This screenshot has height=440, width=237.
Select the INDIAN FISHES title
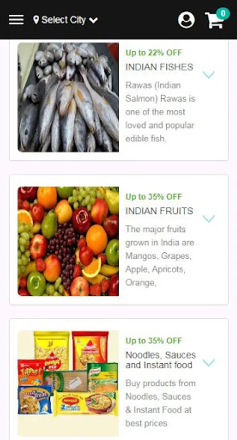point(159,67)
